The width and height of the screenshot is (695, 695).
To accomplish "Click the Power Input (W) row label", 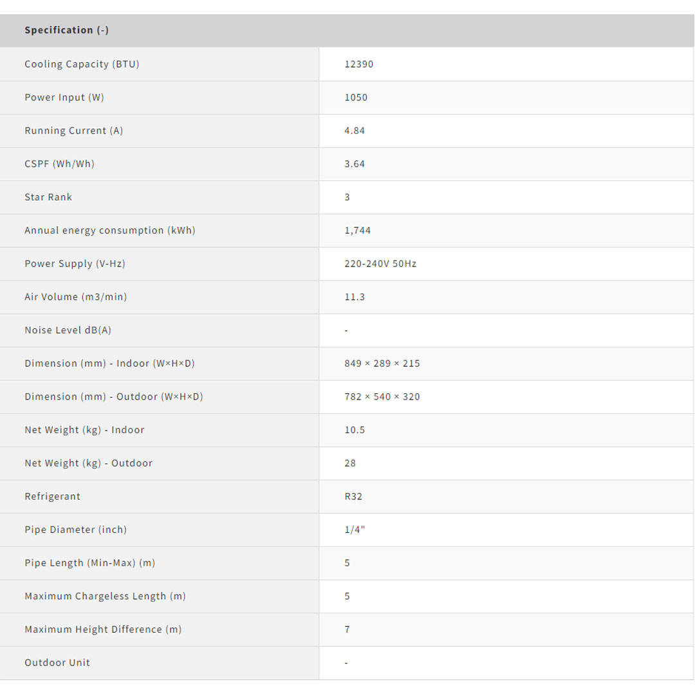I will click(64, 98).
